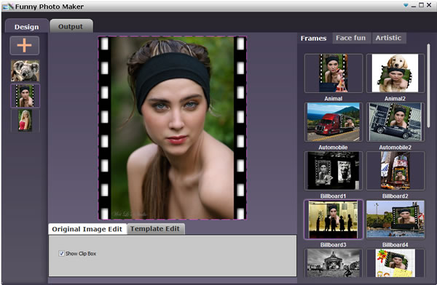Select the Billboard2 frame template

pyautogui.click(x=395, y=171)
